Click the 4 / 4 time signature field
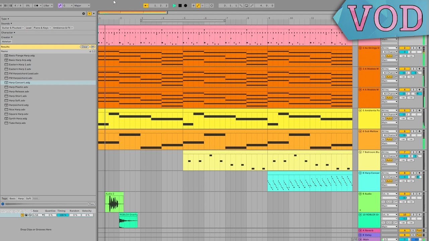Viewport: 429px width, 241px height. tap(18, 6)
